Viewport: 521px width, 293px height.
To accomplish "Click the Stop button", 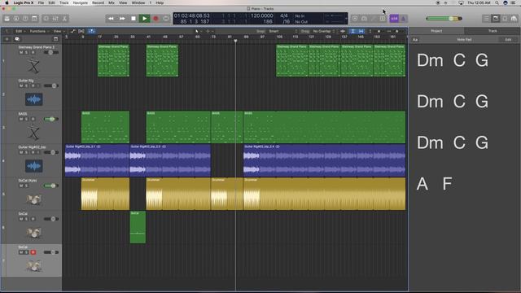I will [x=134, y=19].
